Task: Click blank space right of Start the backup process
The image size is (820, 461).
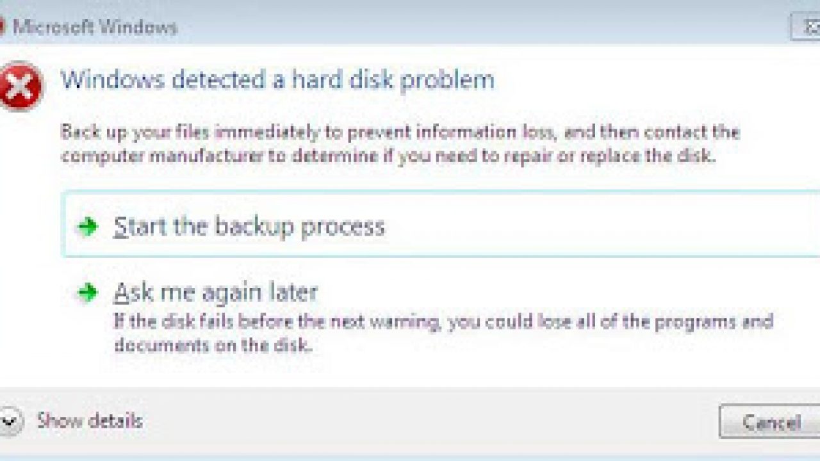Action: click(577, 227)
